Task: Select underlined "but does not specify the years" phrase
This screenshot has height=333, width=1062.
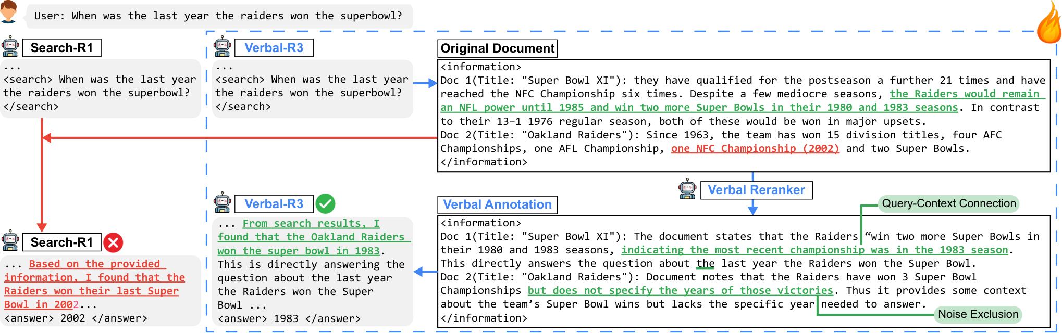Action: click(681, 290)
